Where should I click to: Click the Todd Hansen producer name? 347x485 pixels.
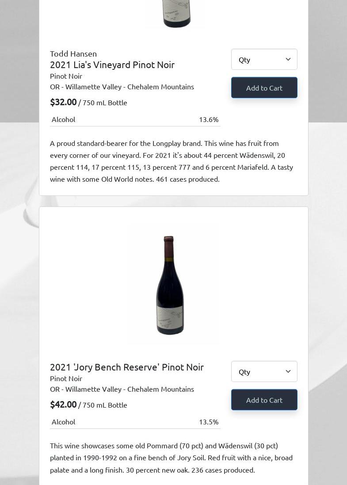click(73, 53)
